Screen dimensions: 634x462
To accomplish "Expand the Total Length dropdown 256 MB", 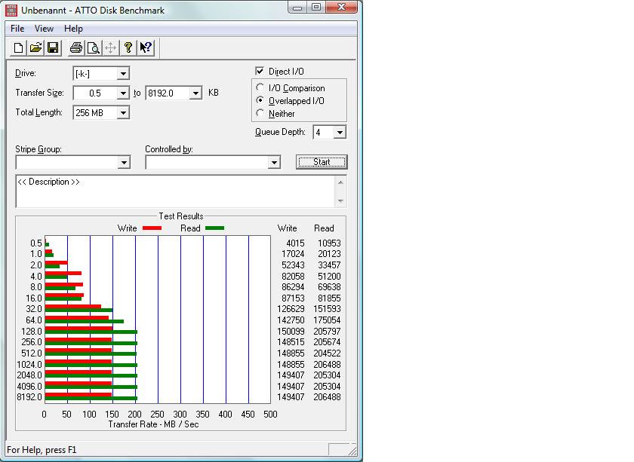I will pos(123,112).
